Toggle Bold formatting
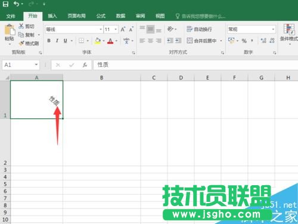Screen dimensions: 298x224 pos(49,41)
